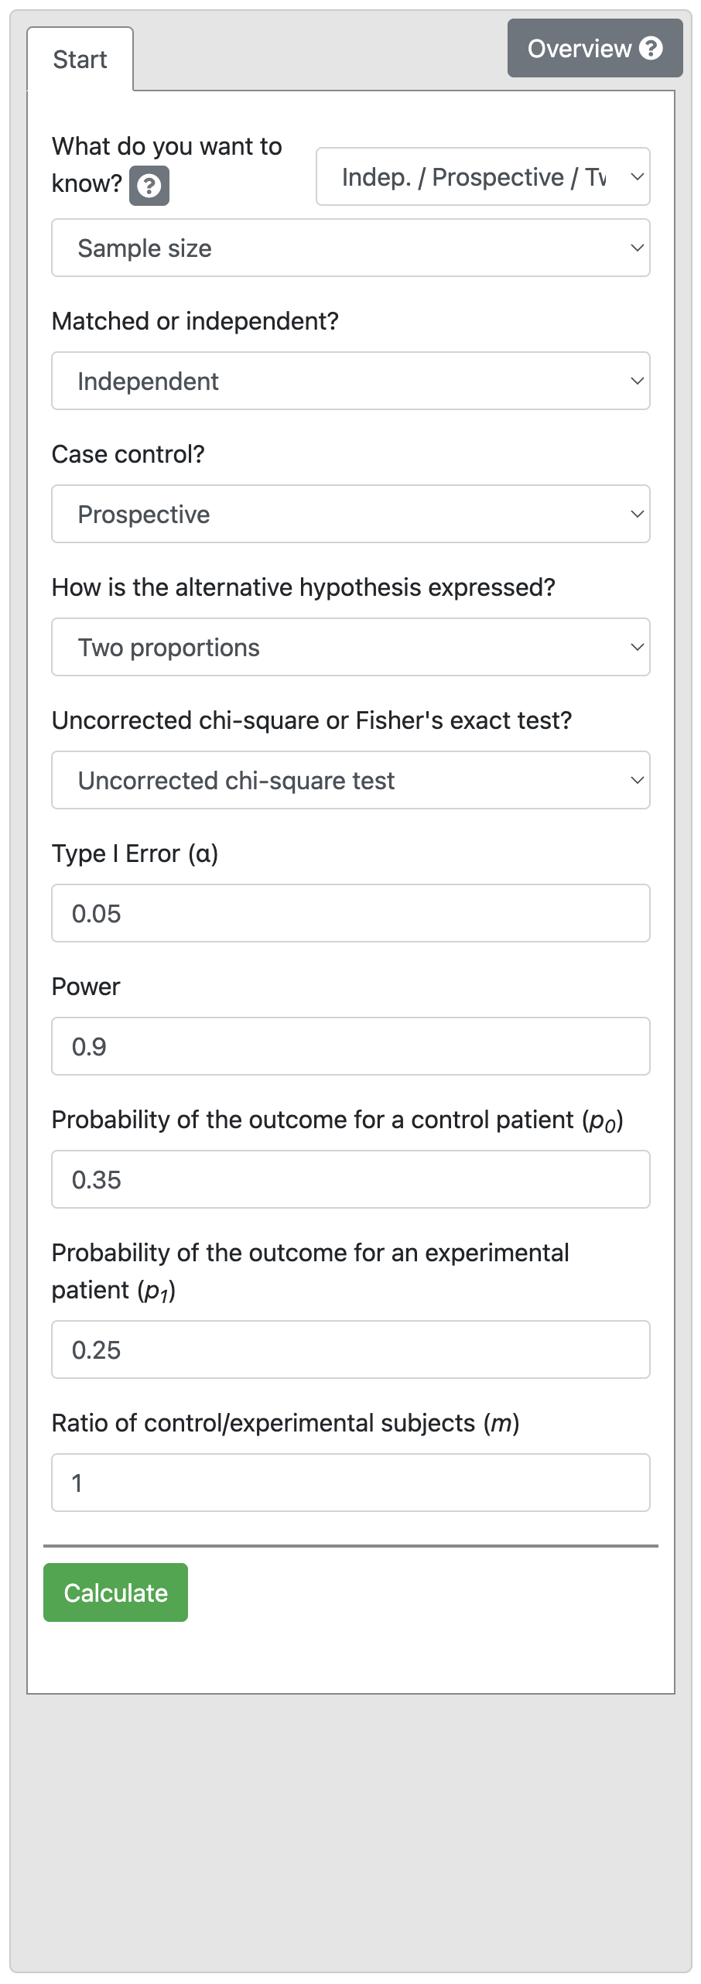This screenshot has height=1984, width=701.
Task: Select the experimental patient probability p1 field
Action: pos(350,1350)
